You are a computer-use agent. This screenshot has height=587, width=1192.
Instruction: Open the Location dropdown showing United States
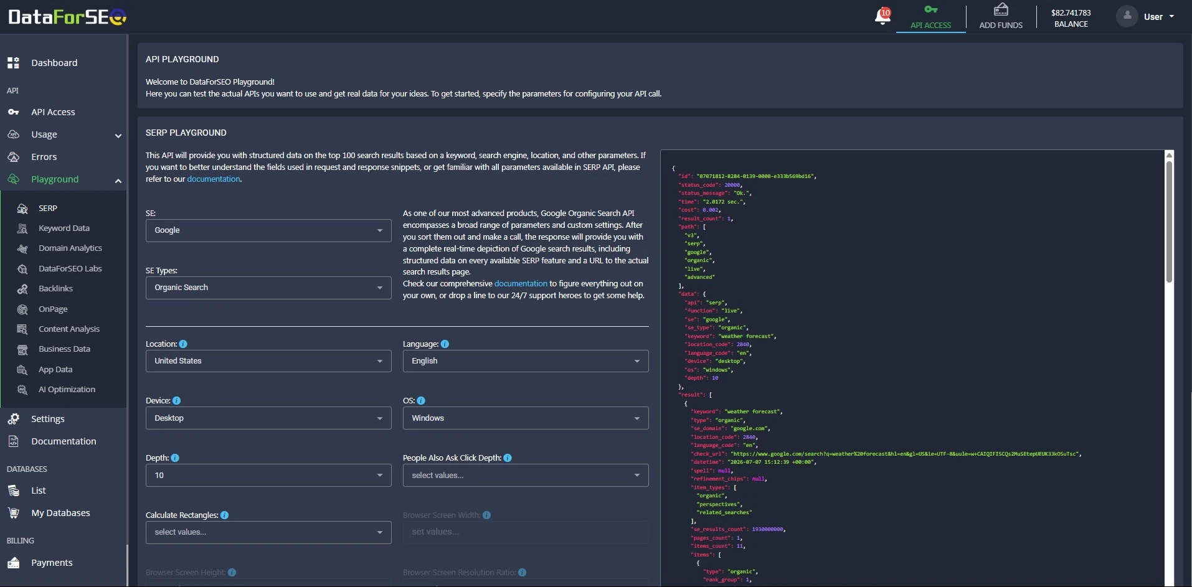pyautogui.click(x=268, y=361)
